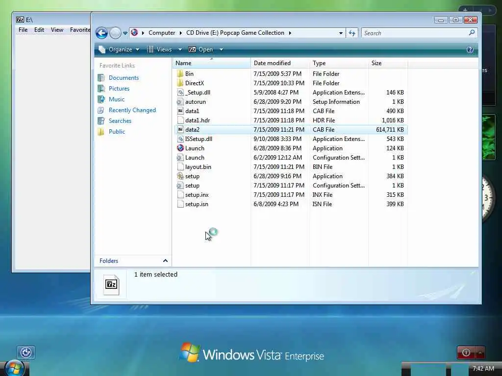Screen dimensions: 502x376
Task: Click the taskbar clock showing 7:42 AM
Action: 483,369
